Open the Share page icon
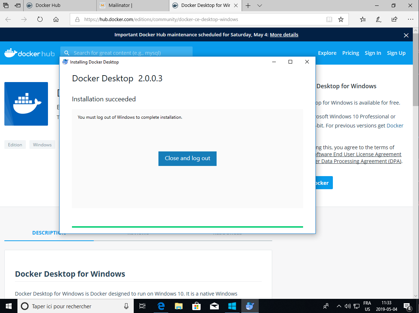Image resolution: width=419 pixels, height=313 pixels. tap(394, 20)
